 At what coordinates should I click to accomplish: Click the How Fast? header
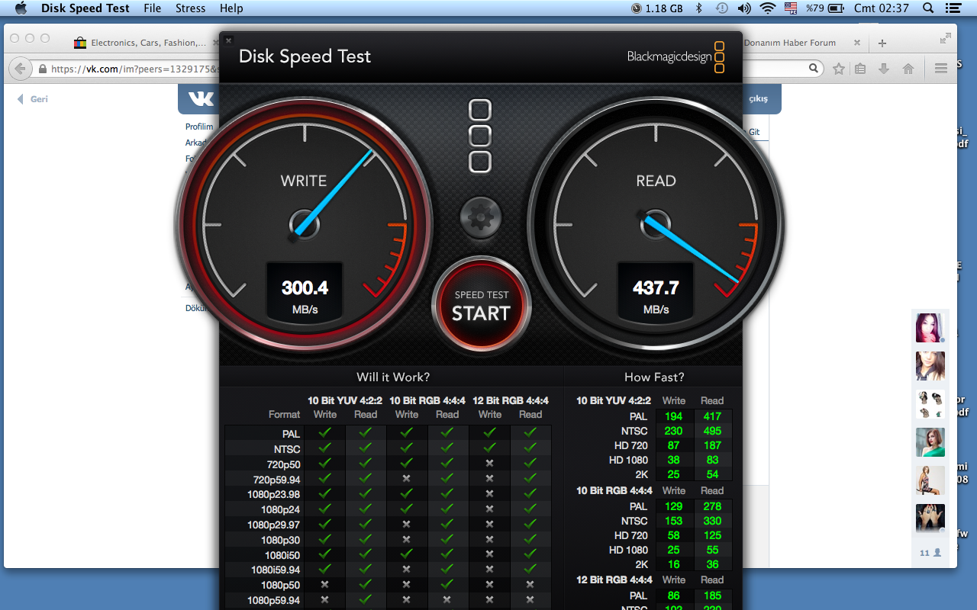point(654,377)
